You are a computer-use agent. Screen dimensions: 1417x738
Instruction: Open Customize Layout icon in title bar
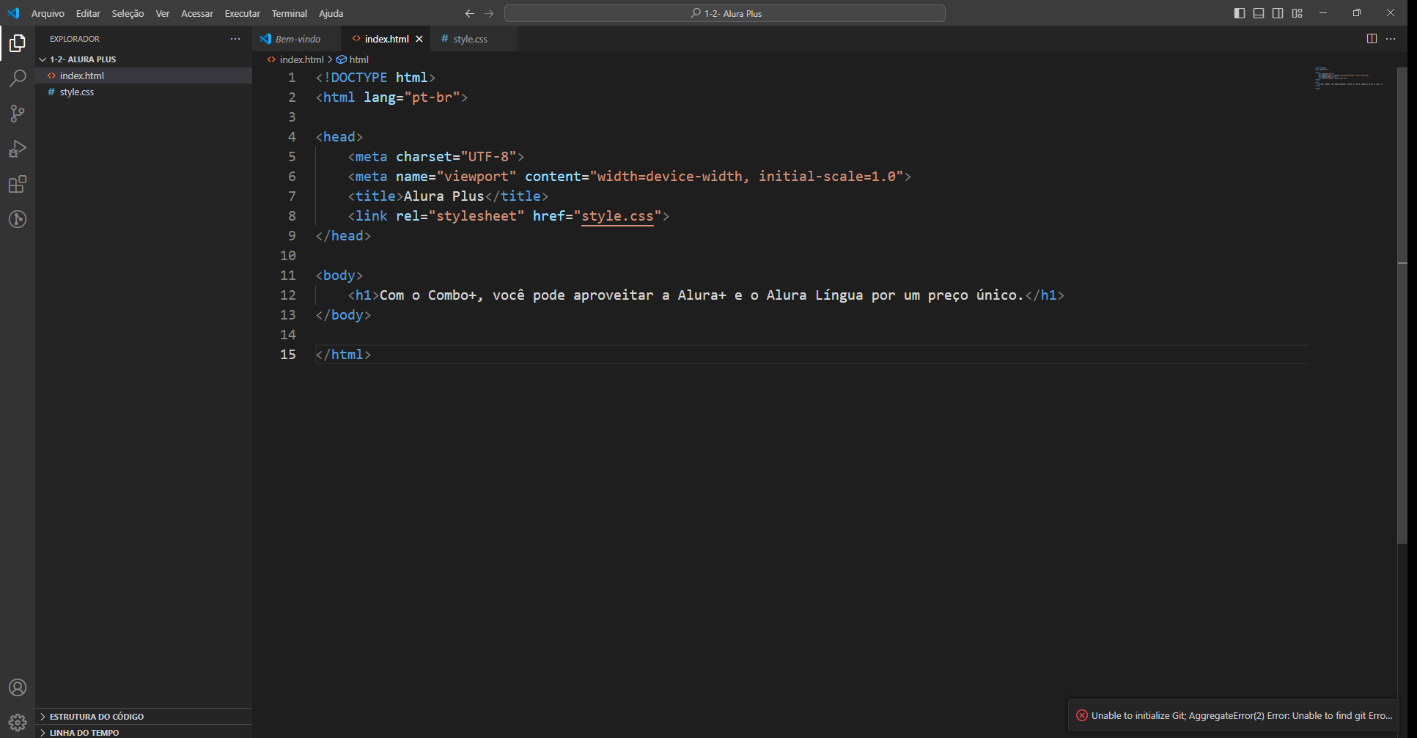click(1297, 13)
